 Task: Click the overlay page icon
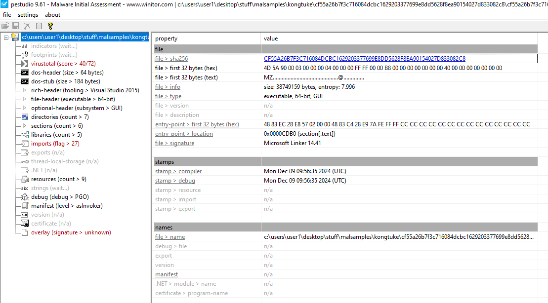(x=25, y=232)
